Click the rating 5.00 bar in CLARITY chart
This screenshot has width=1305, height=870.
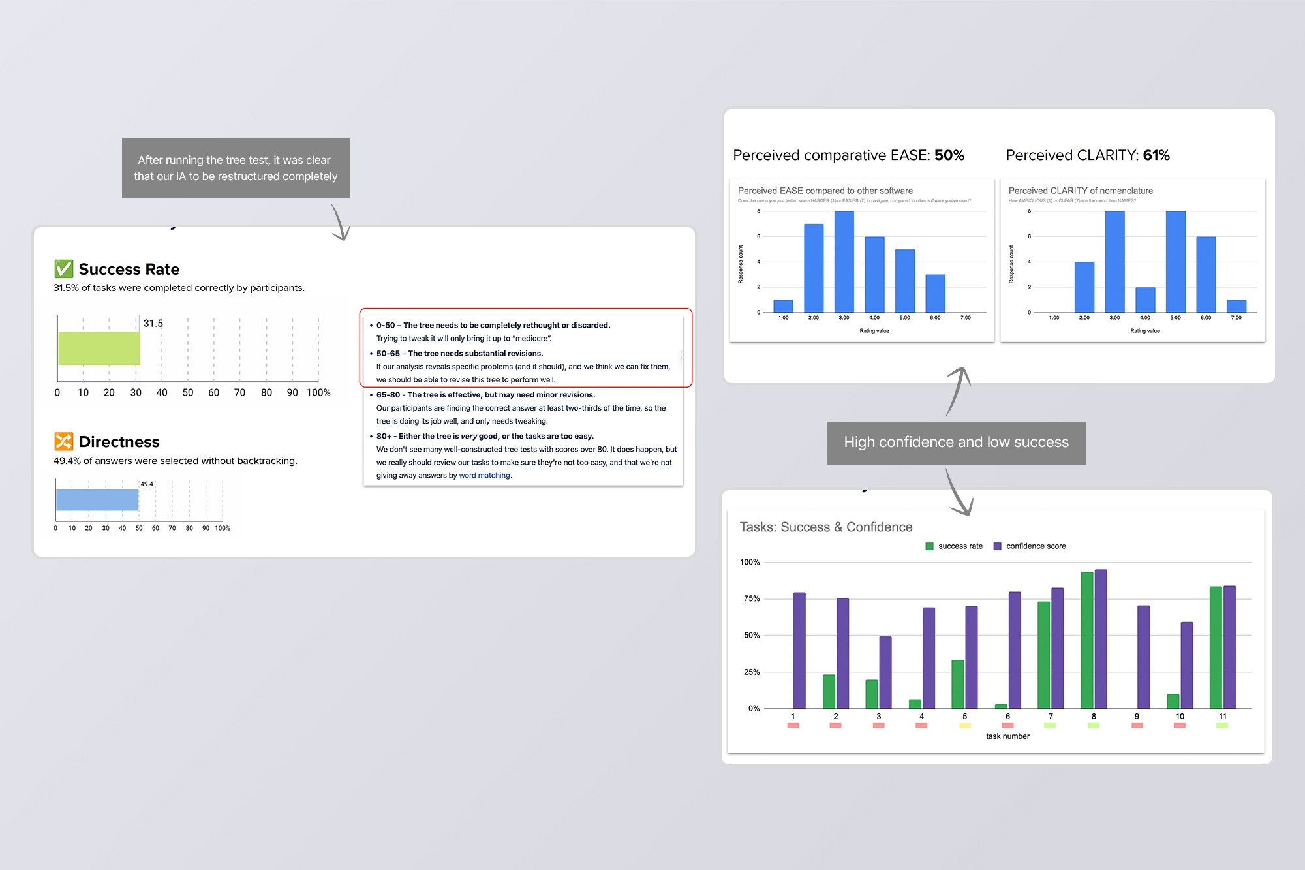(x=1175, y=261)
